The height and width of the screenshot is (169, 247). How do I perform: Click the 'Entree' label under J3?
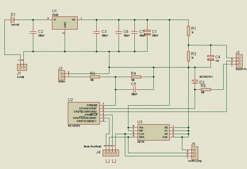[62, 81]
